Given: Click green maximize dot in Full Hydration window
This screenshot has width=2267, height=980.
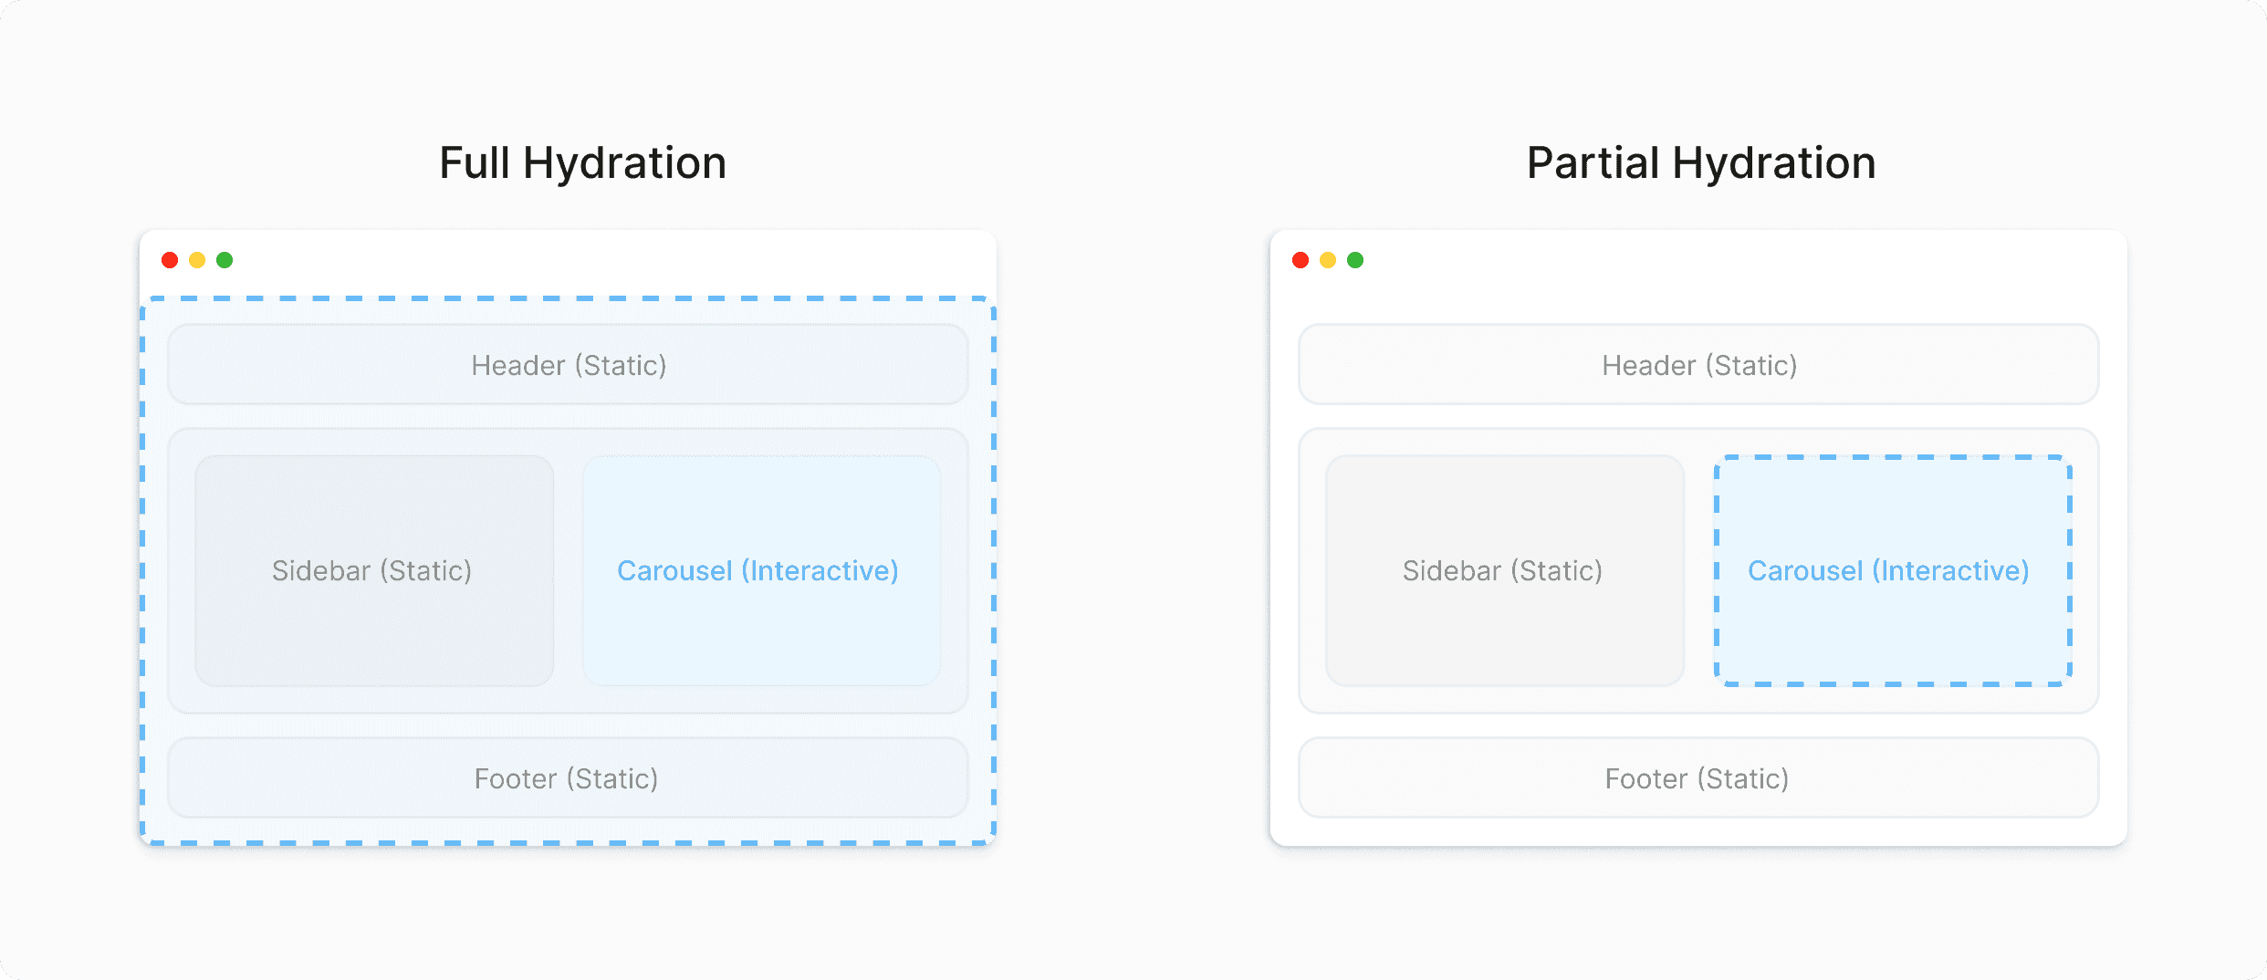Looking at the screenshot, I should tap(225, 260).
